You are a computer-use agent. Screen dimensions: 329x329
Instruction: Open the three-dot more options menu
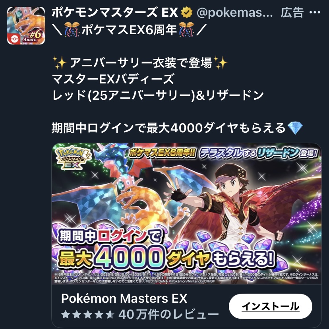[x=315, y=13]
